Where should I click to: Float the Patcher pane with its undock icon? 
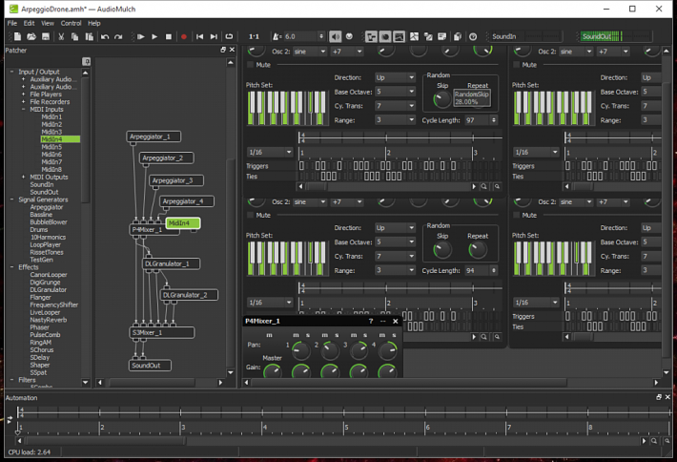[x=223, y=50]
